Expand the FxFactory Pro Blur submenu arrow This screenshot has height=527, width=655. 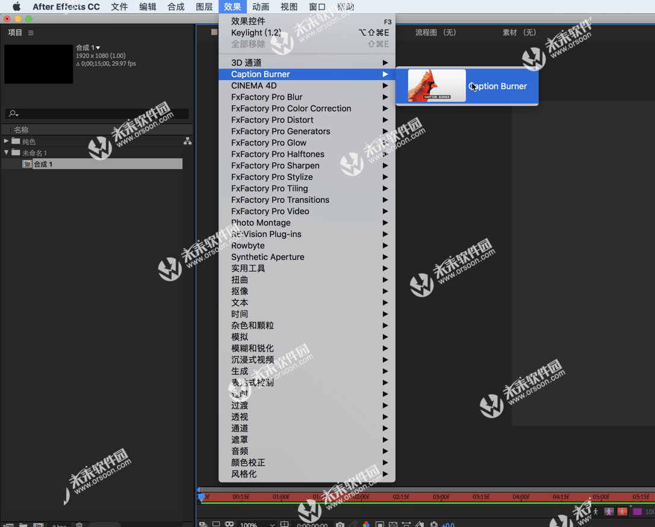pyautogui.click(x=385, y=97)
